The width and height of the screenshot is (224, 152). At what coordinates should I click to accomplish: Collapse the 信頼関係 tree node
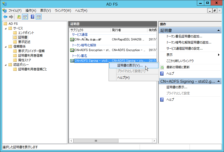(6, 47)
